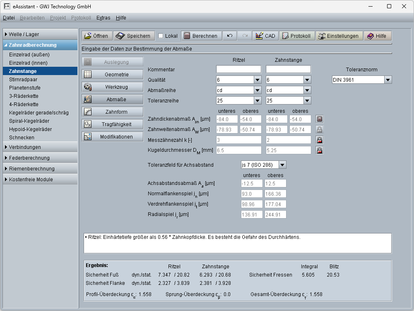This screenshot has width=414, height=311.
Task: Toggle the lock icon beside Messzähnezahl
Action: point(319,140)
